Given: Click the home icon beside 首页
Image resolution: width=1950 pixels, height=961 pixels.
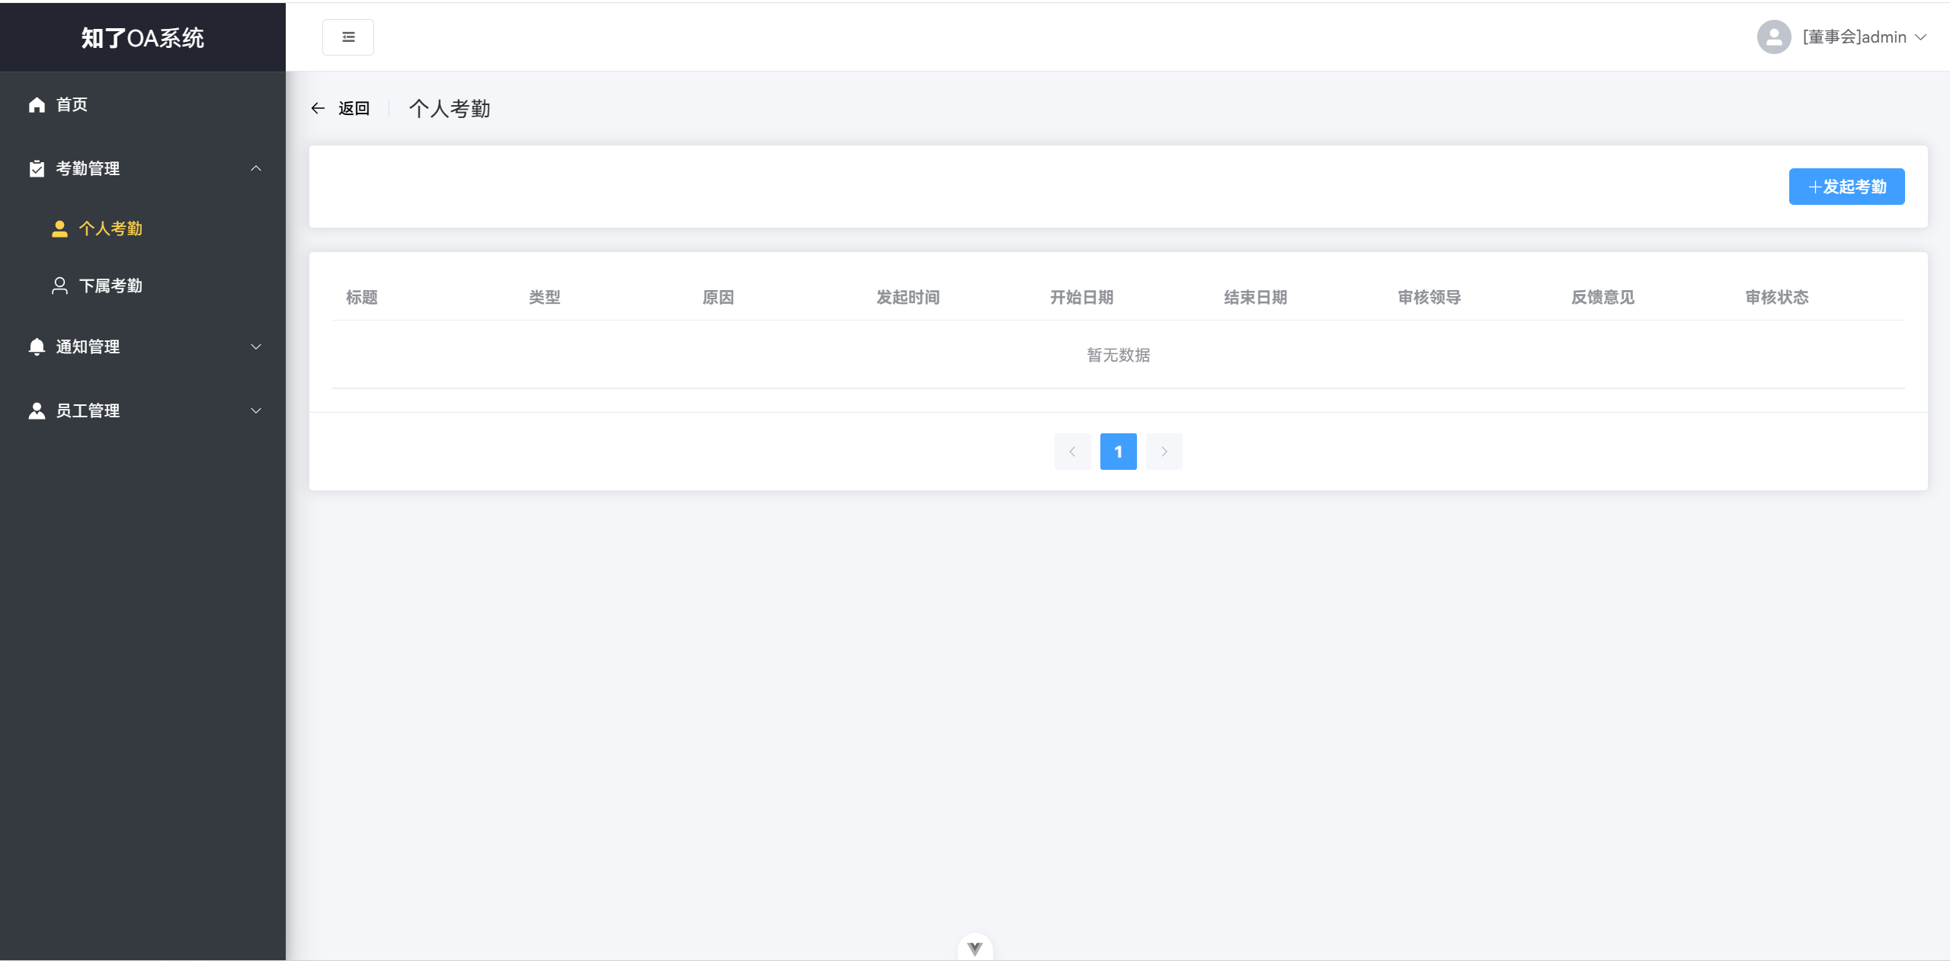Looking at the screenshot, I should (37, 104).
